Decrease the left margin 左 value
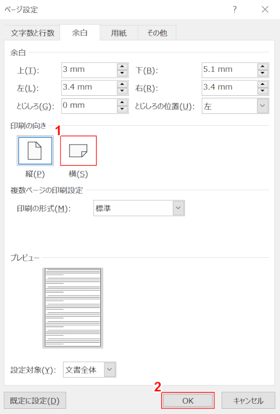The height and width of the screenshot is (414, 280). tap(122, 91)
